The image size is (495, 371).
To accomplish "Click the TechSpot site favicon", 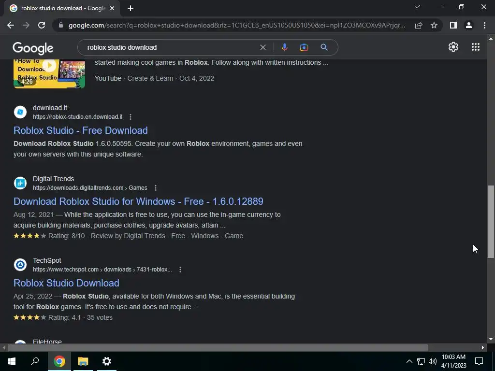I will tap(20, 265).
